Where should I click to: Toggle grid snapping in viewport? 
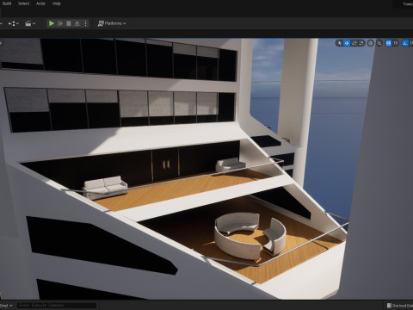(x=388, y=43)
